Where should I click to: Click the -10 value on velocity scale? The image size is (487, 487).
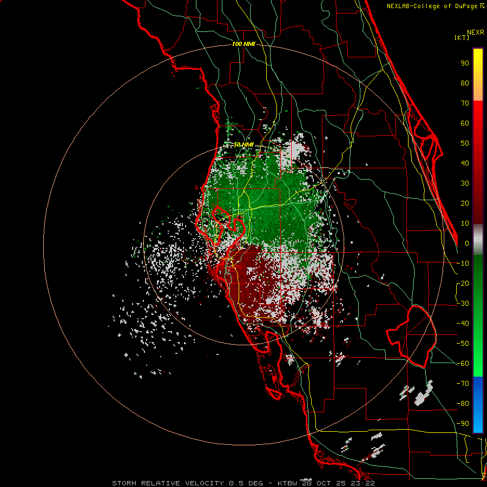[463, 264]
